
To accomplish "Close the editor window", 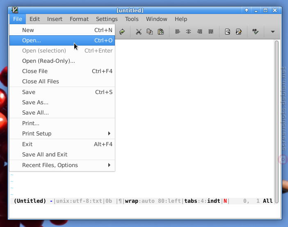I will click(275, 10).
